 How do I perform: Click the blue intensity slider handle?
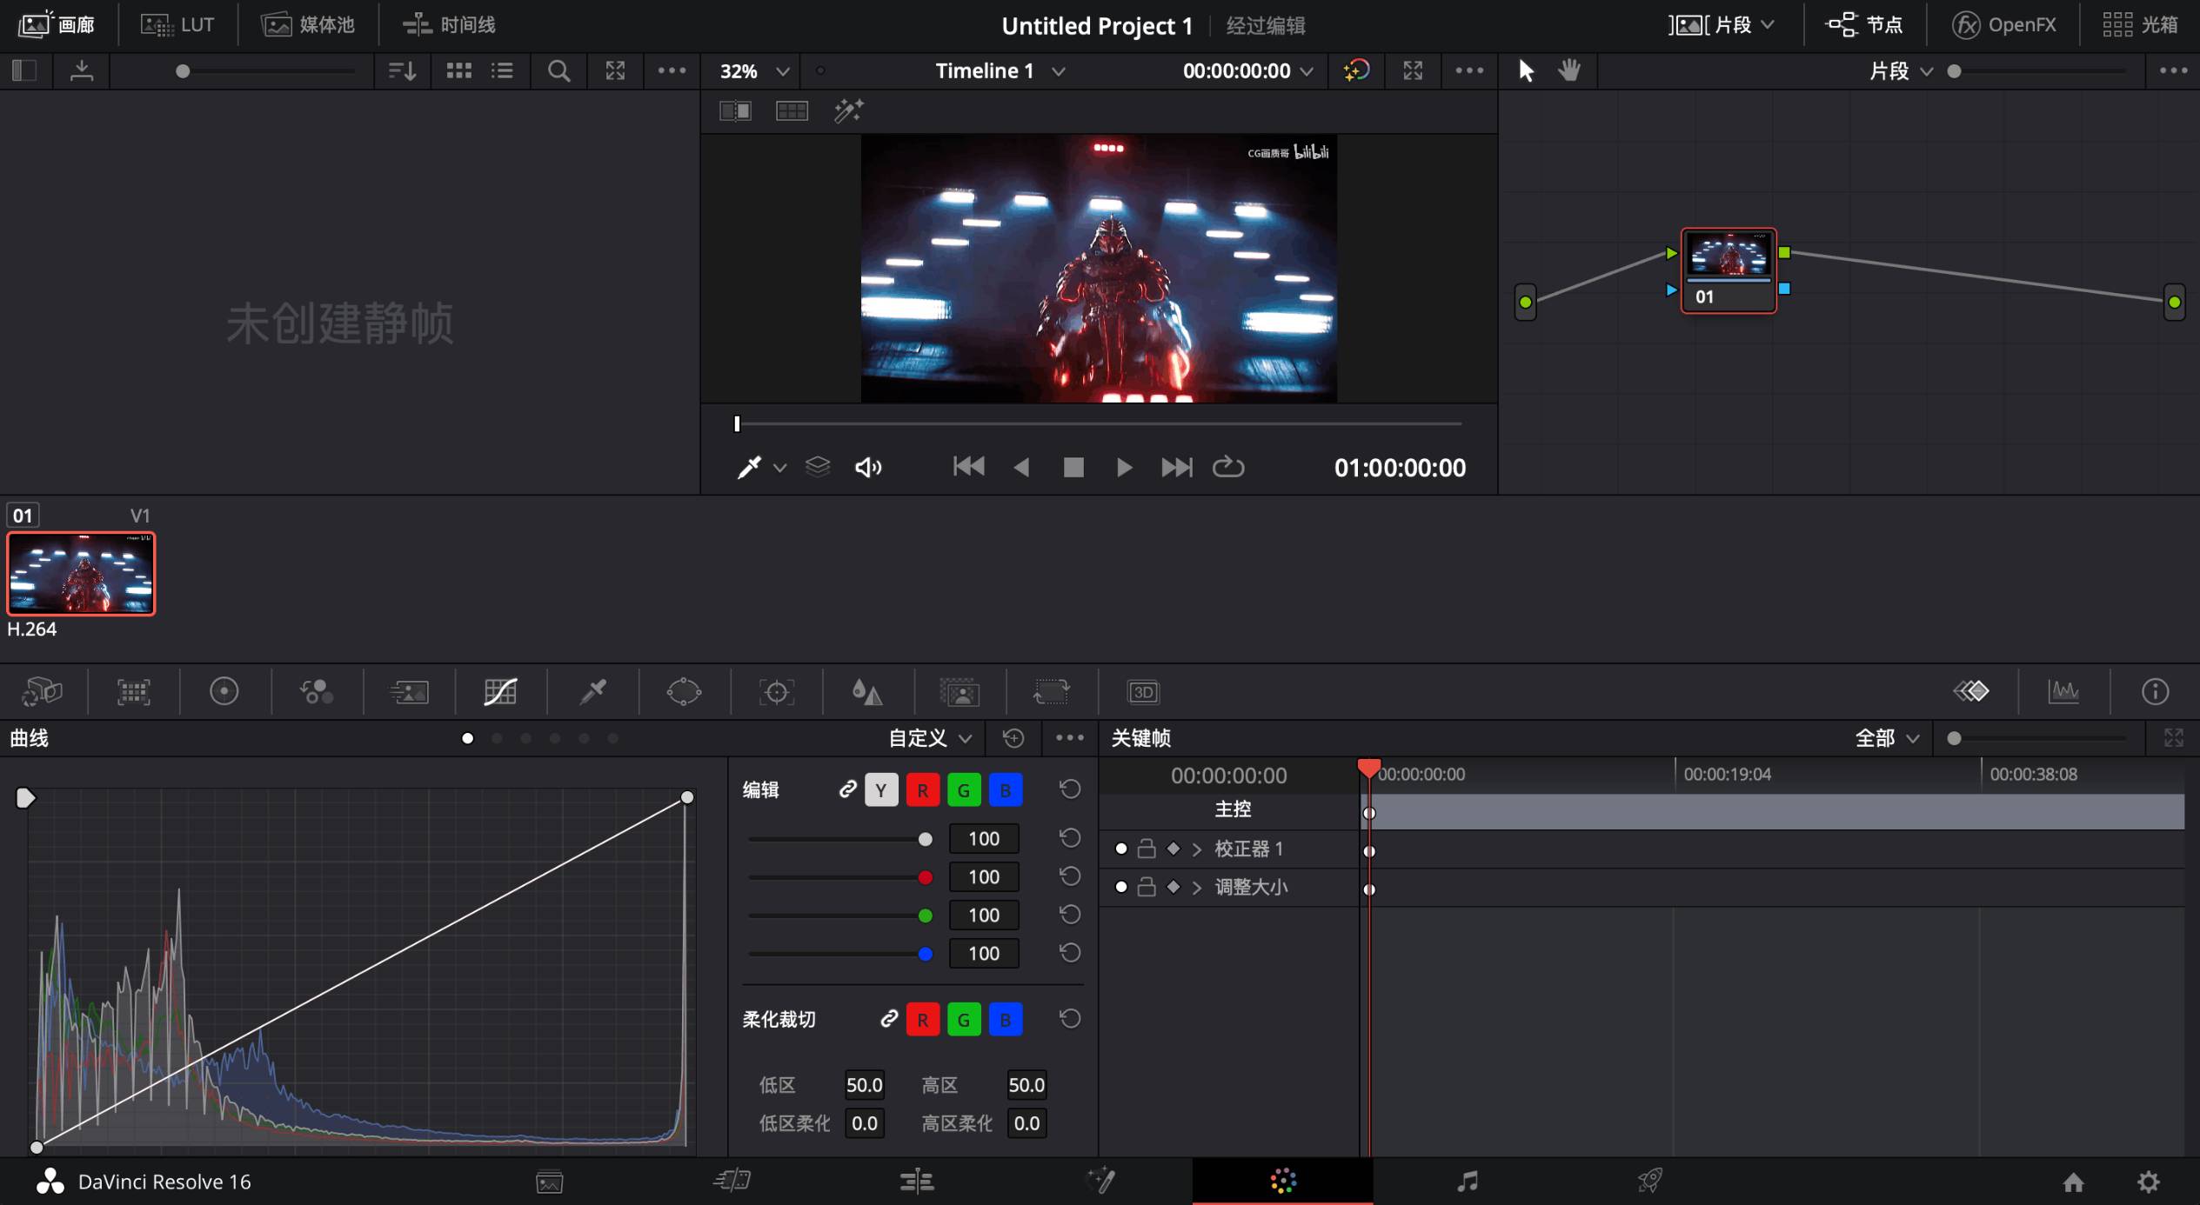926,954
